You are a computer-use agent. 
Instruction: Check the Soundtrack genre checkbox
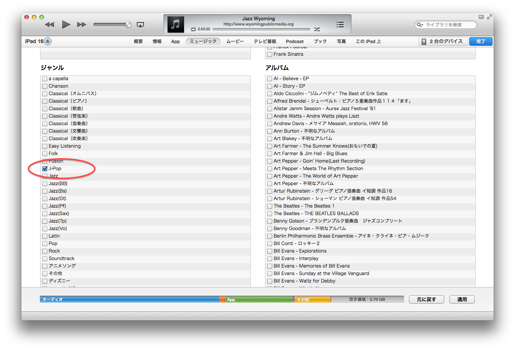[45, 259]
